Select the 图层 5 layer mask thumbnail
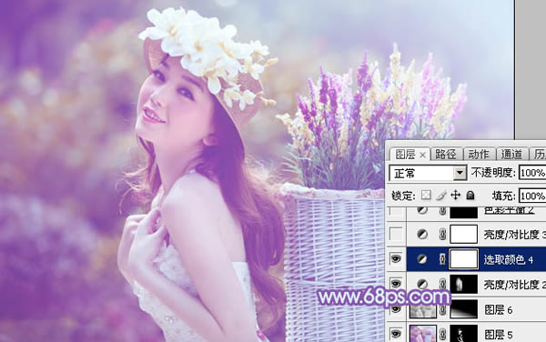Viewport: 546px width, 342px height. pos(463,334)
